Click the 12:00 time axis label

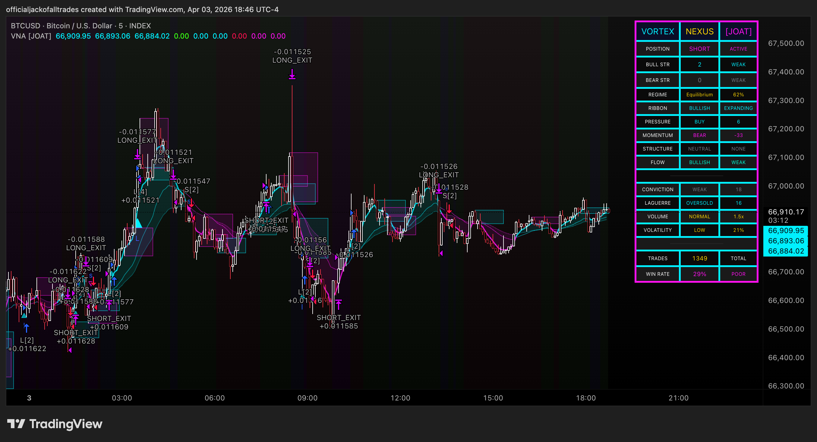pyautogui.click(x=400, y=398)
